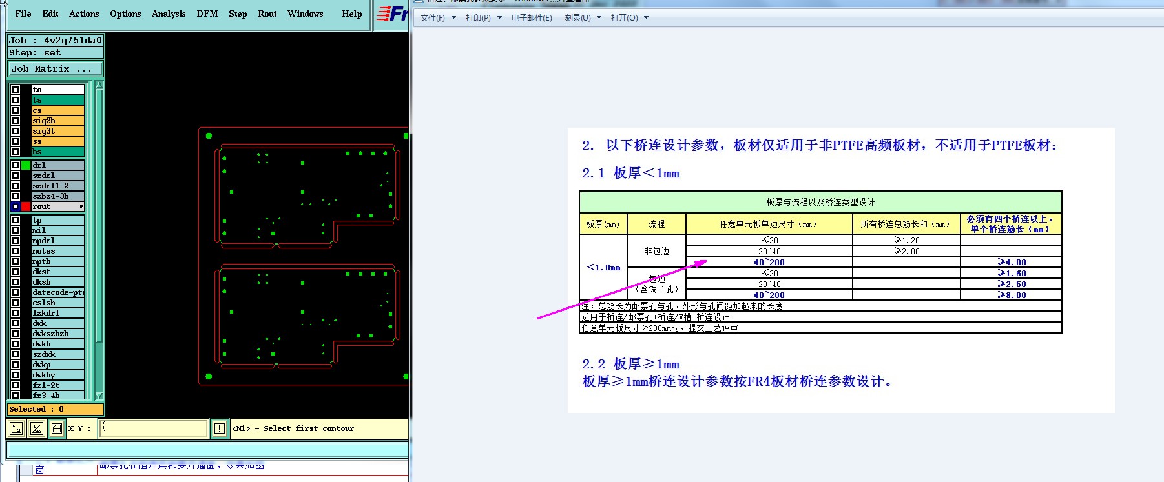Screen dimensions: 1164x482
Task: Click the X Y coordinate input field
Action: [x=154, y=428]
